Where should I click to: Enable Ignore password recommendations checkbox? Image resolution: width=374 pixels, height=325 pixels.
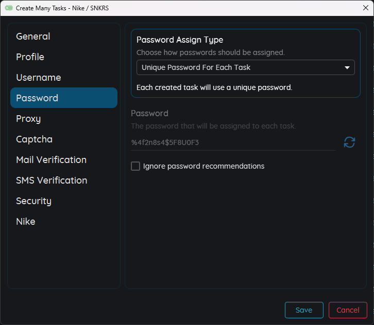(135, 166)
